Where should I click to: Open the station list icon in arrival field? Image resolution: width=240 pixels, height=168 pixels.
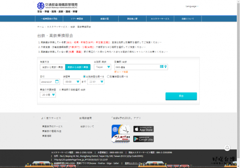[162, 66]
